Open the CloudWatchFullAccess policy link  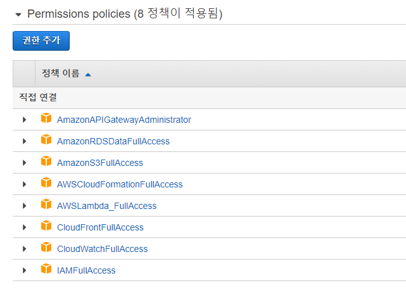click(102, 249)
